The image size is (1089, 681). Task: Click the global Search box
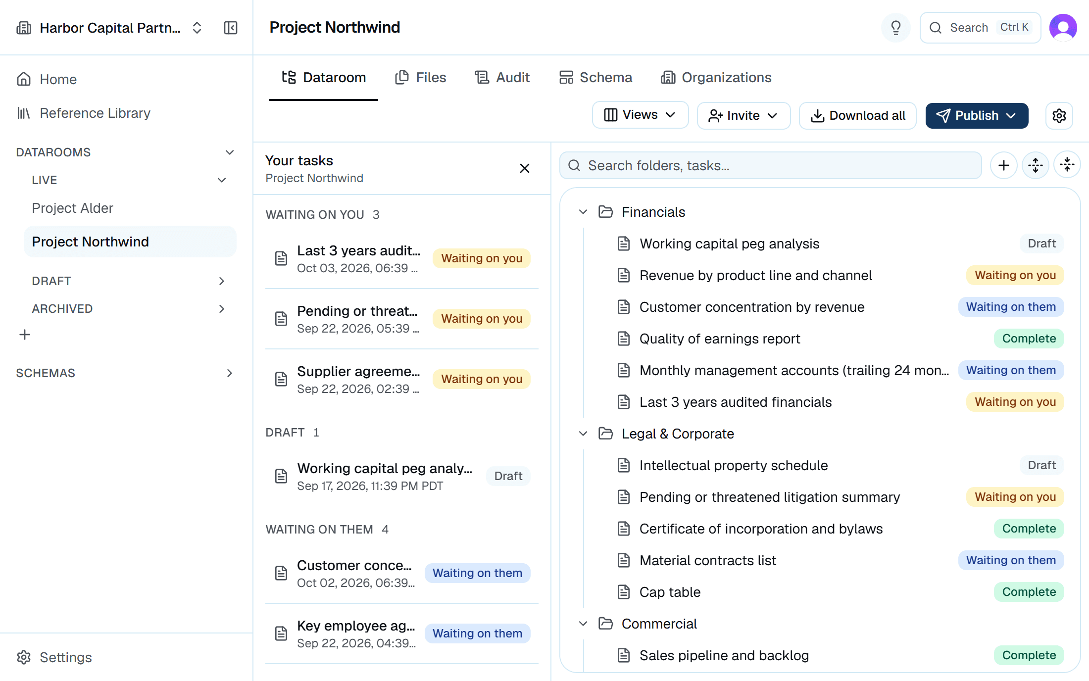(x=980, y=28)
